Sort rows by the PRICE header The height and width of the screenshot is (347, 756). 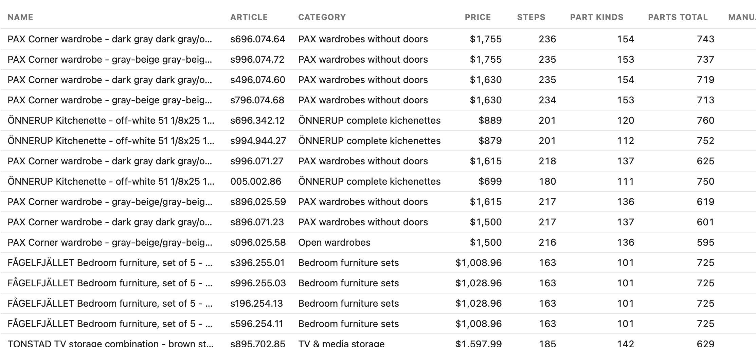click(x=478, y=17)
